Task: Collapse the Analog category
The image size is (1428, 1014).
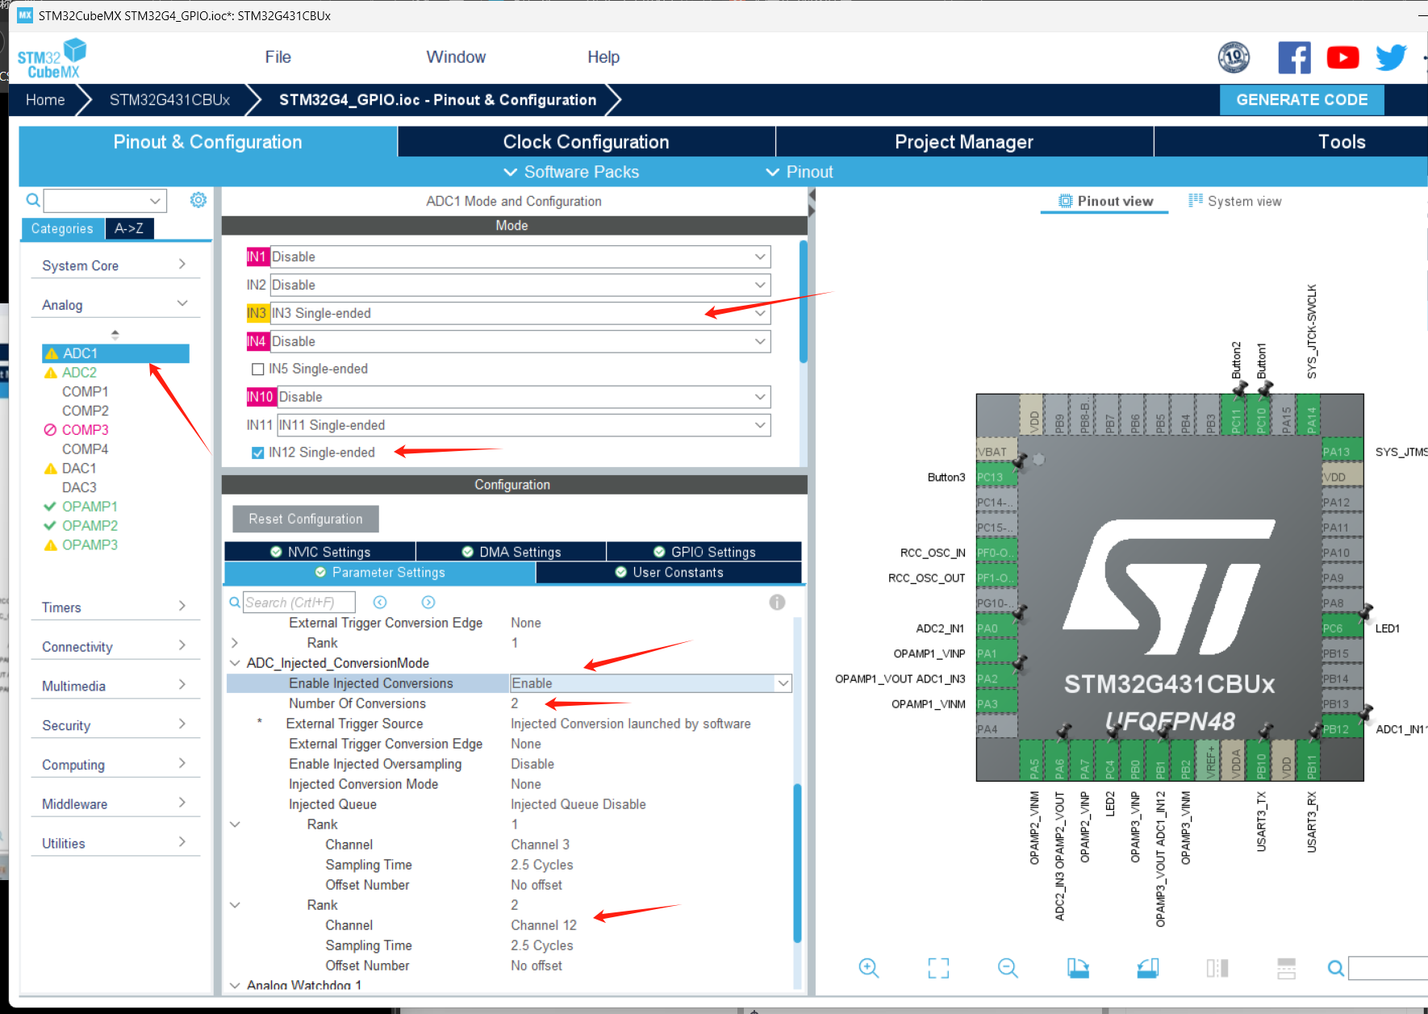Action: click(115, 304)
